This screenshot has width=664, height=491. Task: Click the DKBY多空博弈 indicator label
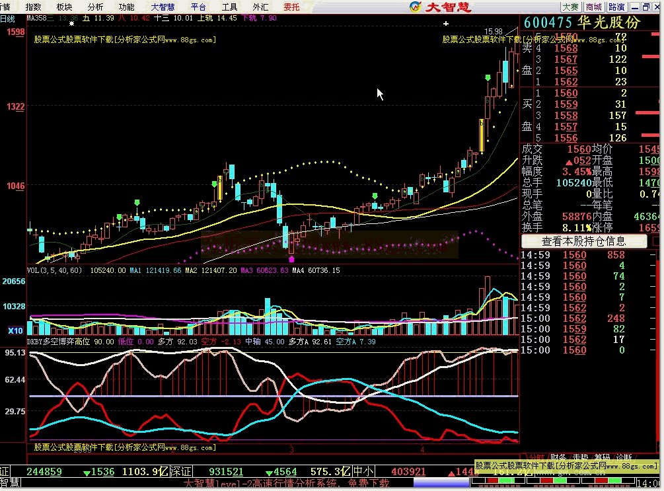click(x=50, y=342)
